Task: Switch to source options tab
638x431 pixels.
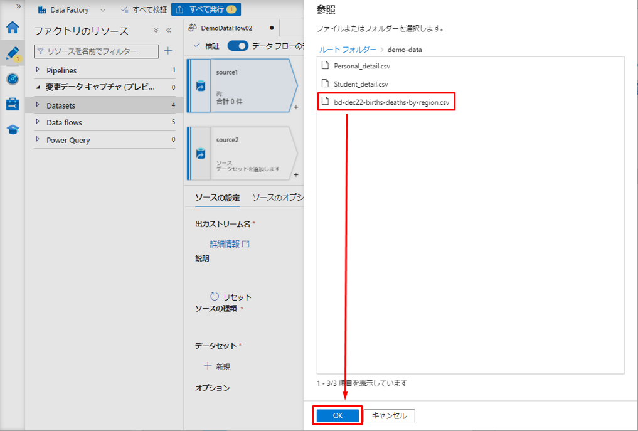Action: pyautogui.click(x=277, y=198)
